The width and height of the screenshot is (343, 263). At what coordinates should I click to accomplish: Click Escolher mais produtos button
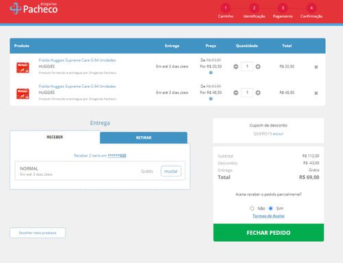point(38,233)
